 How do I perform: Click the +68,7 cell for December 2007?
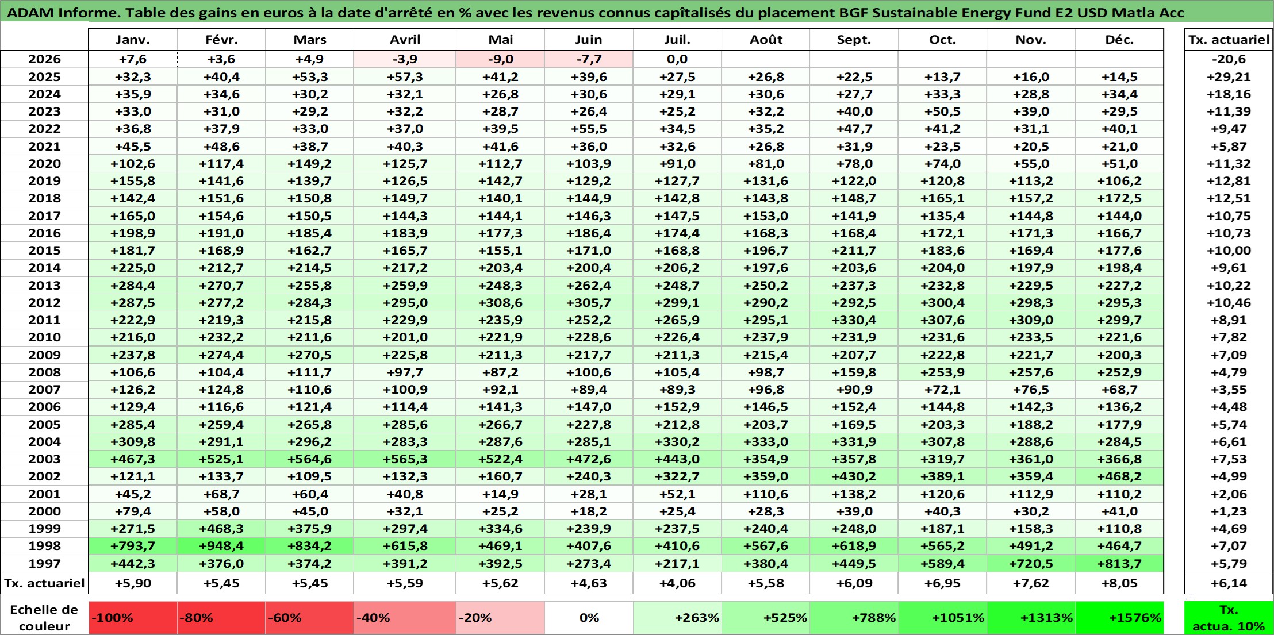1119,390
